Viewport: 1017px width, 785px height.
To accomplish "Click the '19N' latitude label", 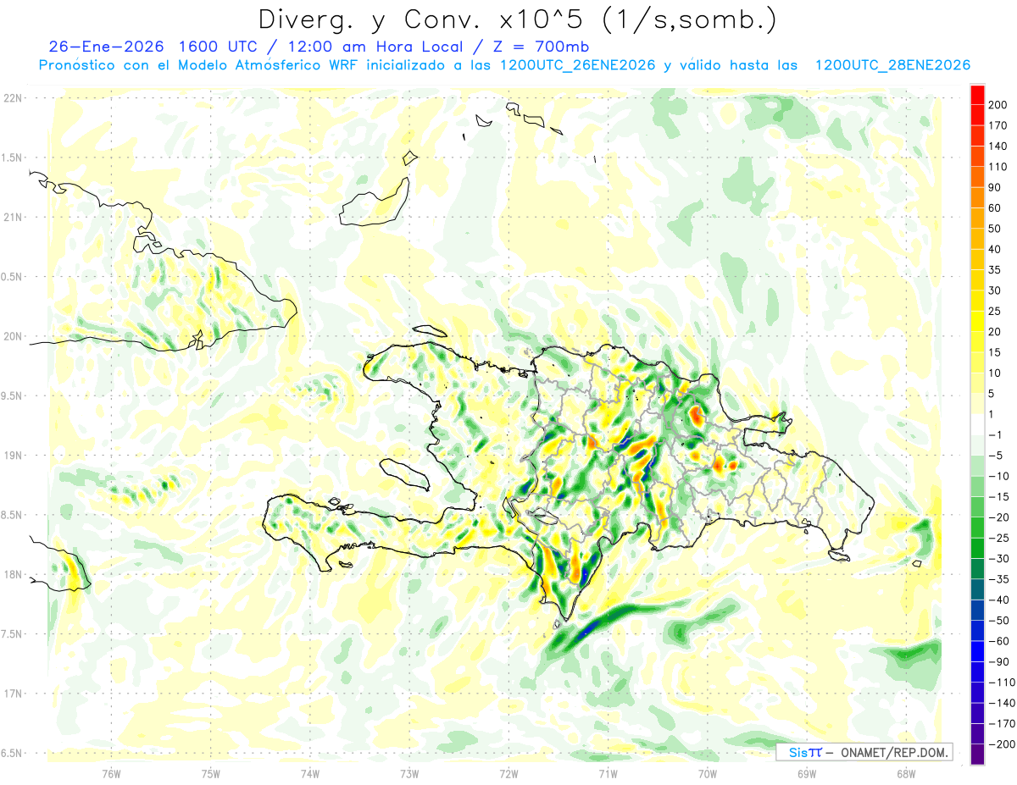I will [12, 456].
